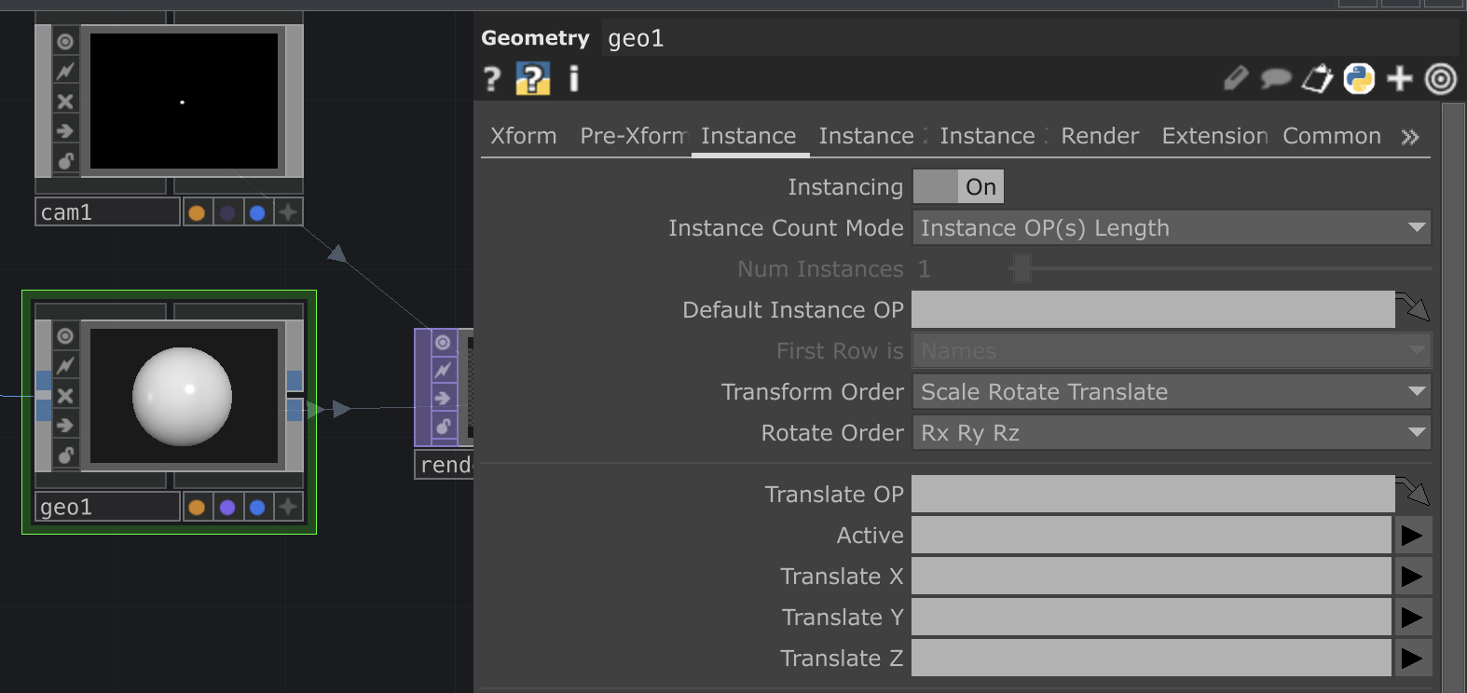
Task: Click the plus flag on geo1 node bottom
Action: (x=288, y=507)
